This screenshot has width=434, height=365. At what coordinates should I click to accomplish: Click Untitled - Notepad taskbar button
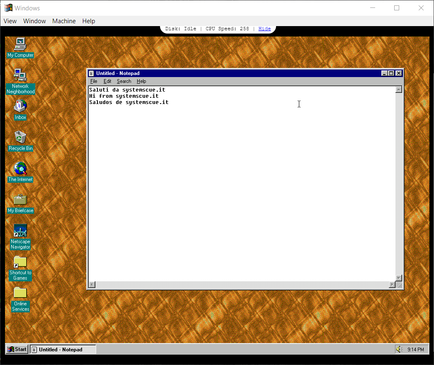pos(63,349)
